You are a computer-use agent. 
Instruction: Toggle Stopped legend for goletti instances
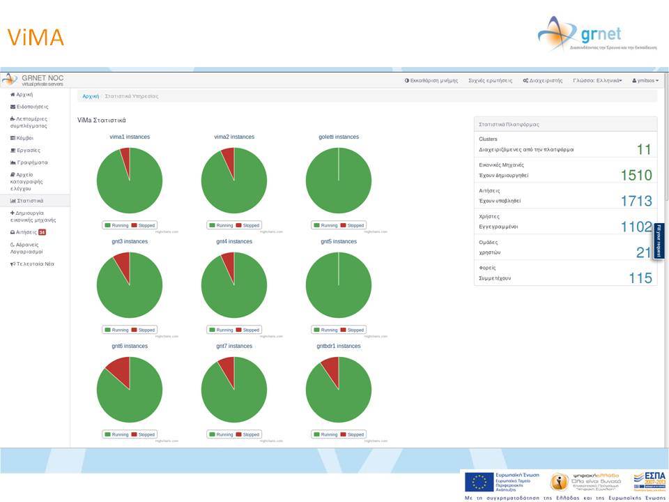pos(353,225)
